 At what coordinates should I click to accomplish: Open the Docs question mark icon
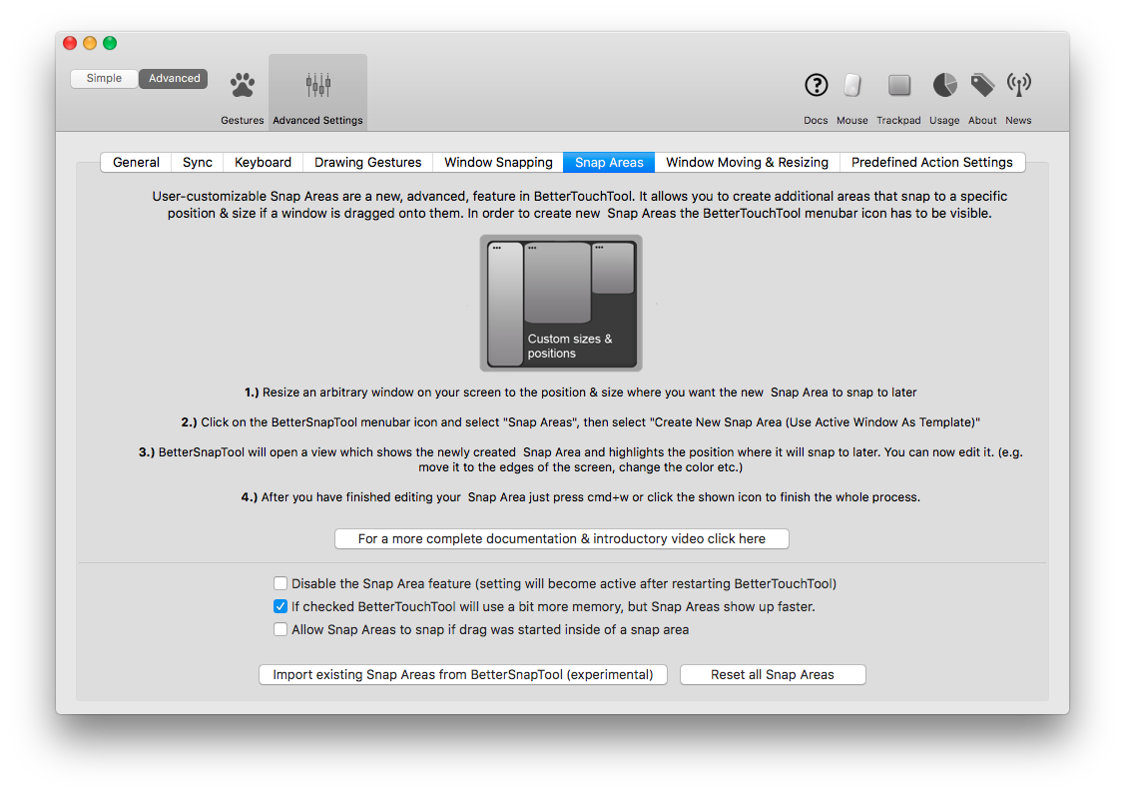tap(816, 85)
